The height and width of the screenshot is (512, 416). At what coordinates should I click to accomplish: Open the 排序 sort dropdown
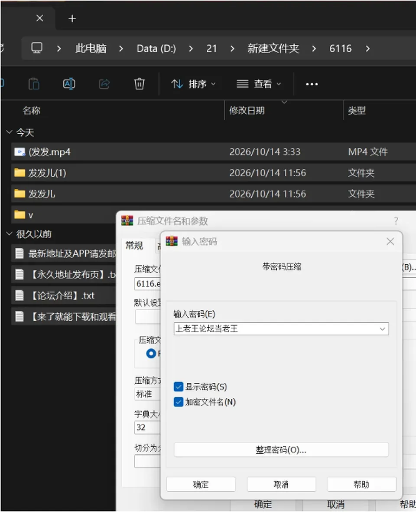(x=194, y=84)
